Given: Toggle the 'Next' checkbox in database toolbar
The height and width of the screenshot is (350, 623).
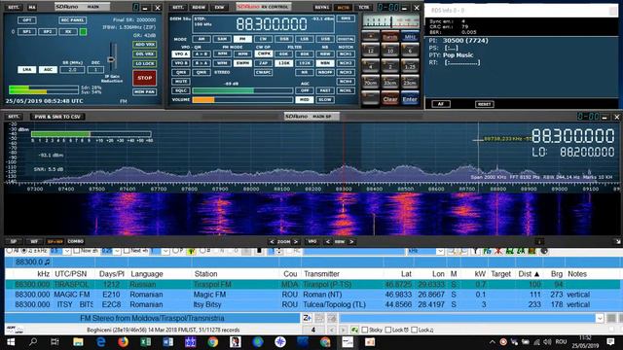Looking at the screenshot, I should click(x=127, y=251).
